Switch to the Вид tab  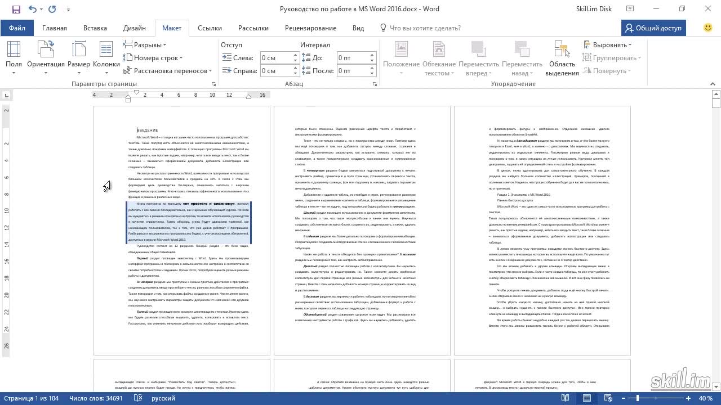point(358,28)
